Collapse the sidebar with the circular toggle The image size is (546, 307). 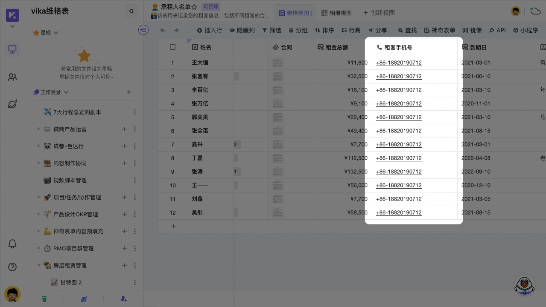pos(143,30)
